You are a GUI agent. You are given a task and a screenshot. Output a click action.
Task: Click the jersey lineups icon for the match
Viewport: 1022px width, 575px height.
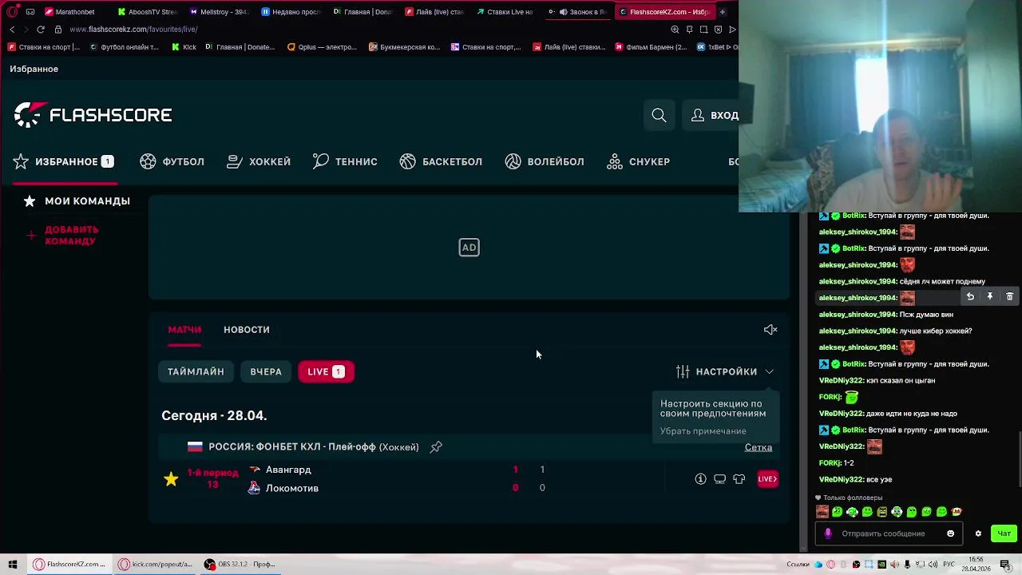739,479
